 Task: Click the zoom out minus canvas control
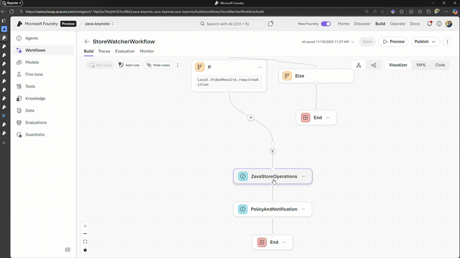tap(85, 234)
